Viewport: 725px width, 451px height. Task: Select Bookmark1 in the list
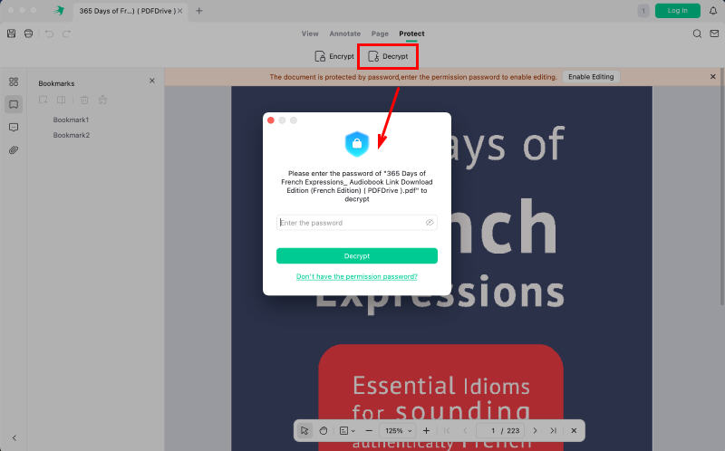click(x=71, y=120)
